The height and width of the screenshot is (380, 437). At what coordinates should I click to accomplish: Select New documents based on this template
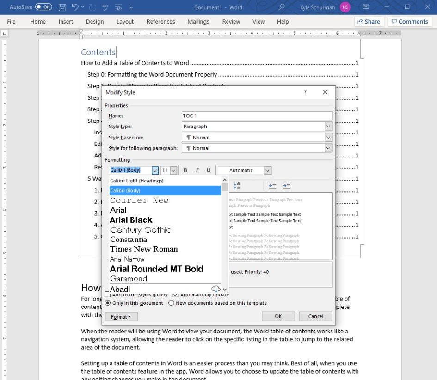(171, 303)
